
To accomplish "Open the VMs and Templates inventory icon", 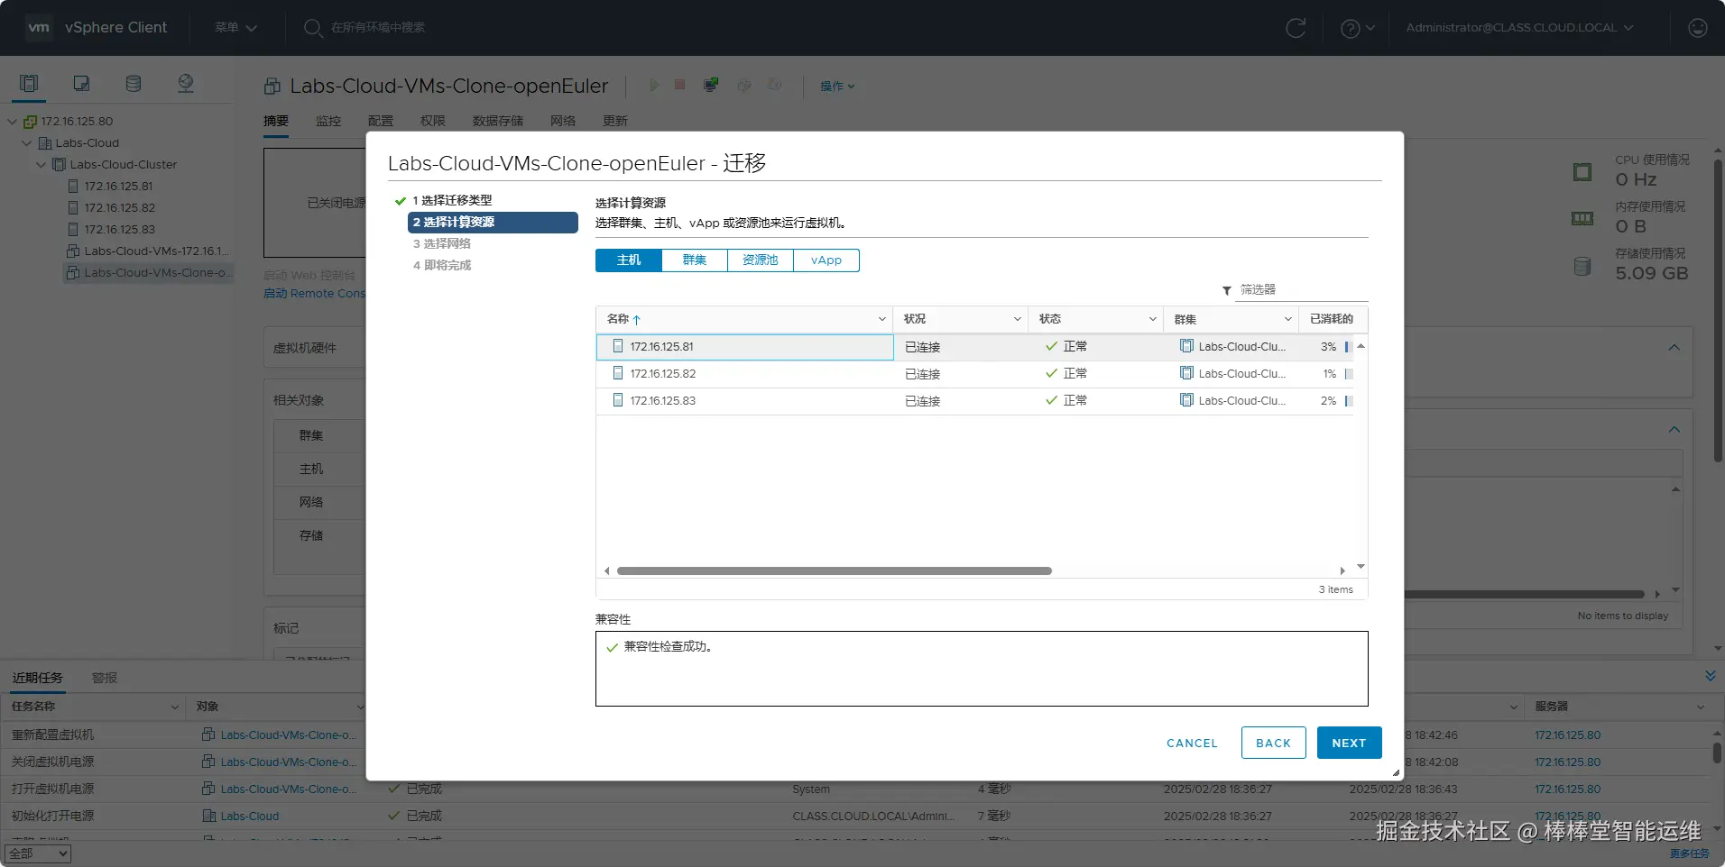I will pos(81,84).
